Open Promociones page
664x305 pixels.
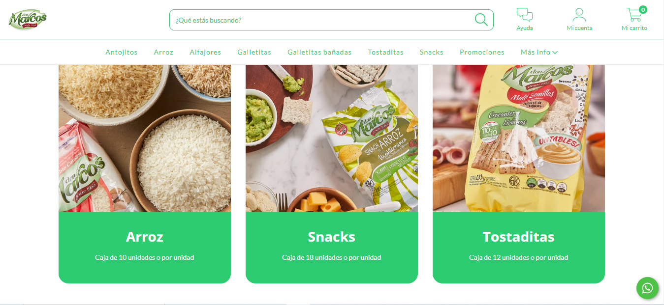482,52
